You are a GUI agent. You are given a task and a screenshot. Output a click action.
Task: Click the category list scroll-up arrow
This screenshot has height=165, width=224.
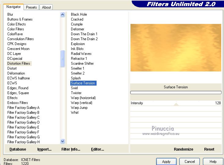62,14
